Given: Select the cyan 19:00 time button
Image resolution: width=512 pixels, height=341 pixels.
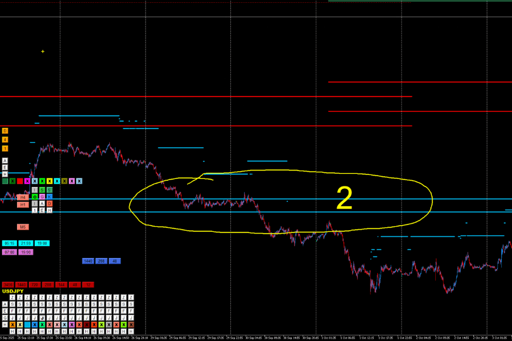Looking at the screenshot, I should 43,243.
